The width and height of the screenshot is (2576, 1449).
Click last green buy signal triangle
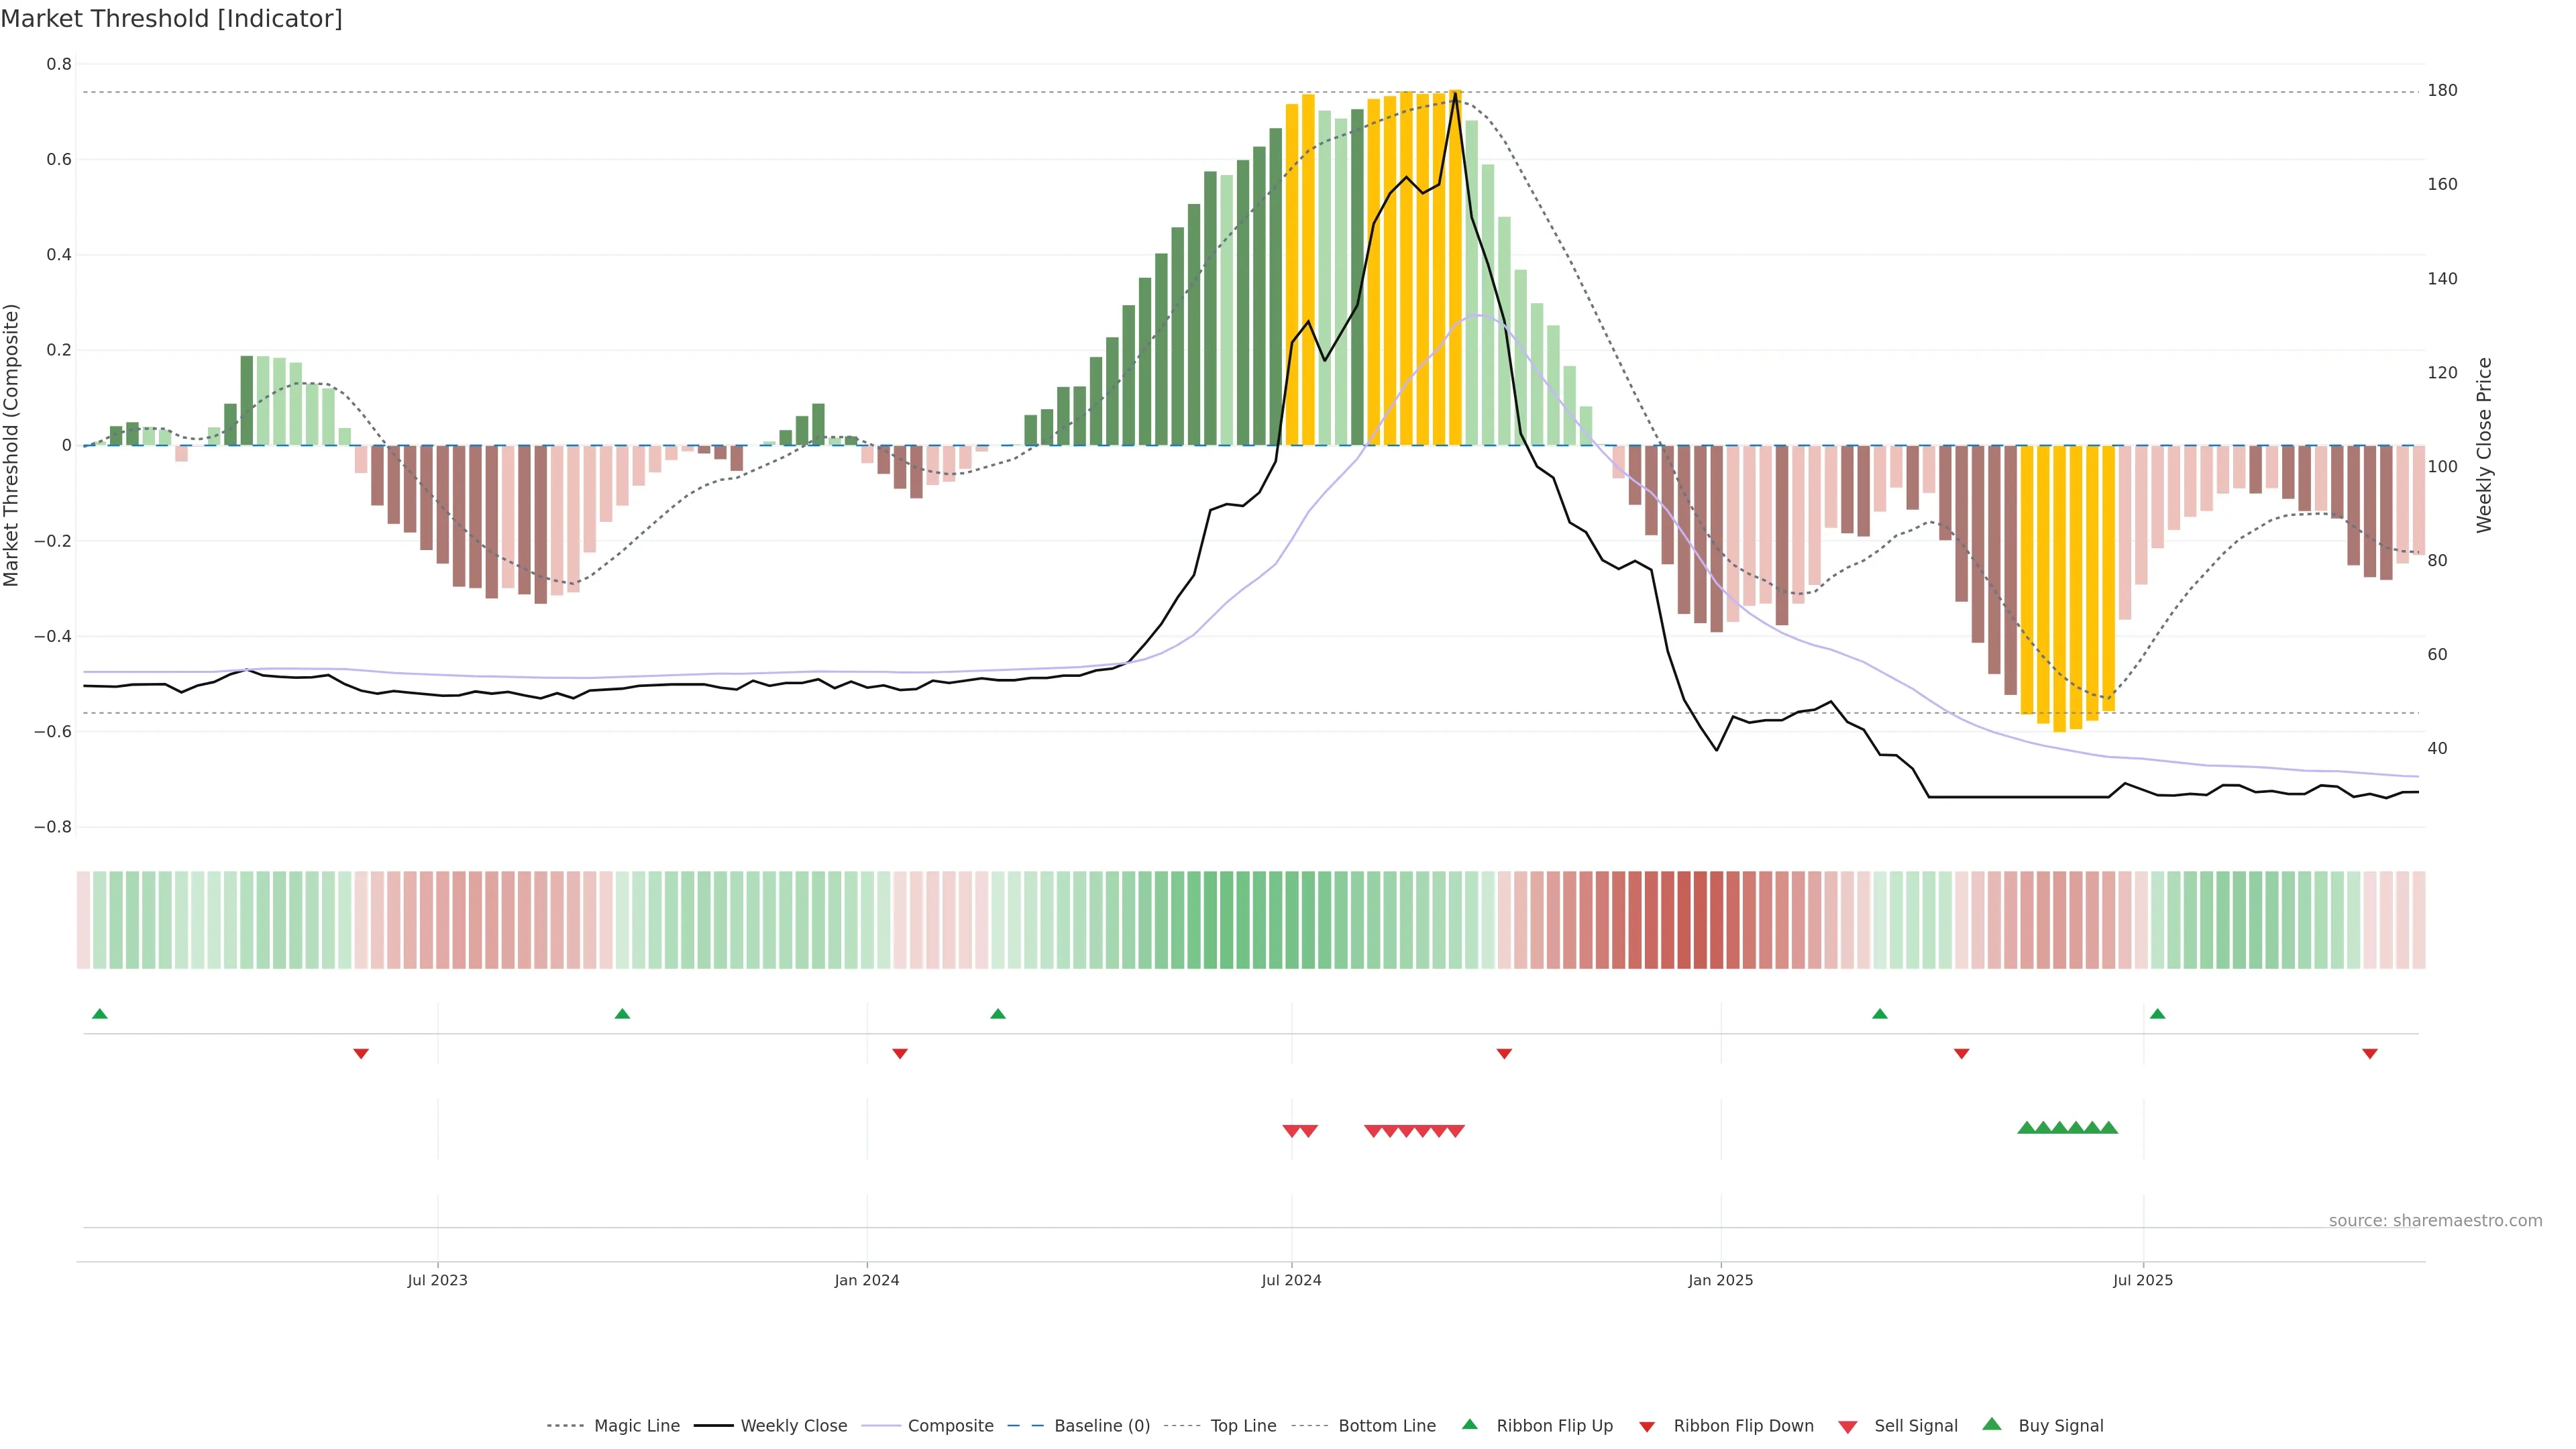(2109, 1128)
